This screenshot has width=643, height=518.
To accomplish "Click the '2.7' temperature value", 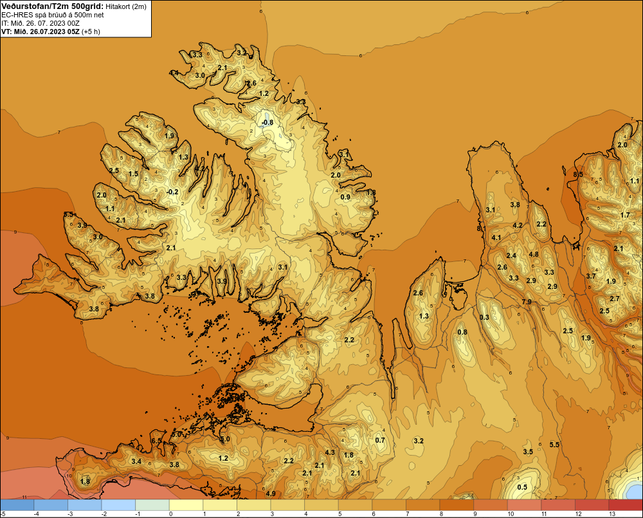I will point(615,299).
